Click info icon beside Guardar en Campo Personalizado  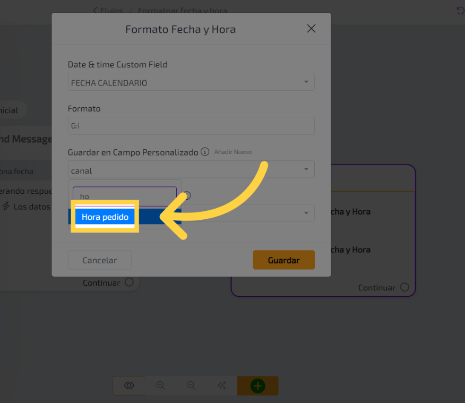pos(205,152)
